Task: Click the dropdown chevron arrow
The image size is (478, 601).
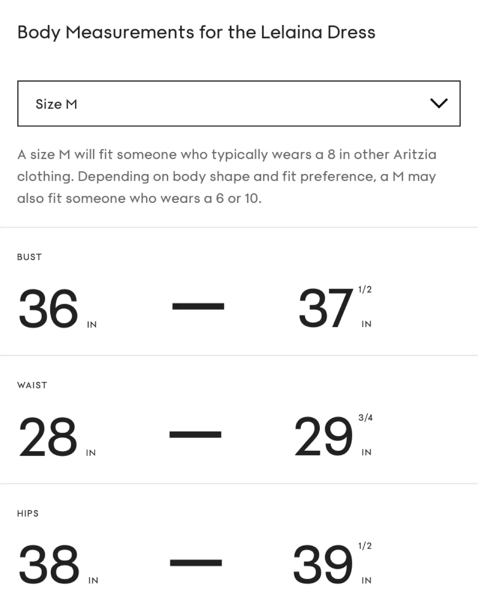Action: [x=438, y=103]
